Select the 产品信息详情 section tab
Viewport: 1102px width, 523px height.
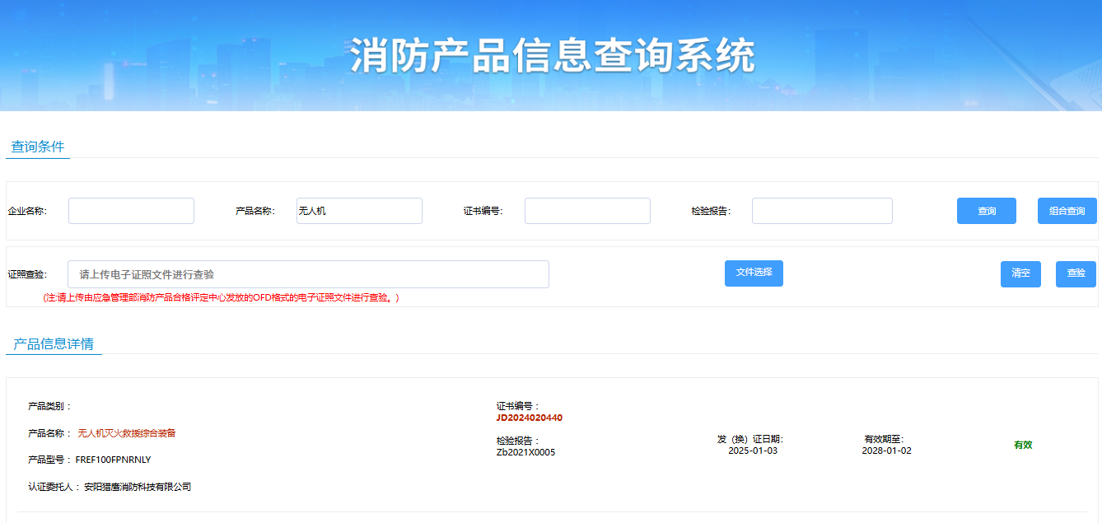pyautogui.click(x=54, y=344)
